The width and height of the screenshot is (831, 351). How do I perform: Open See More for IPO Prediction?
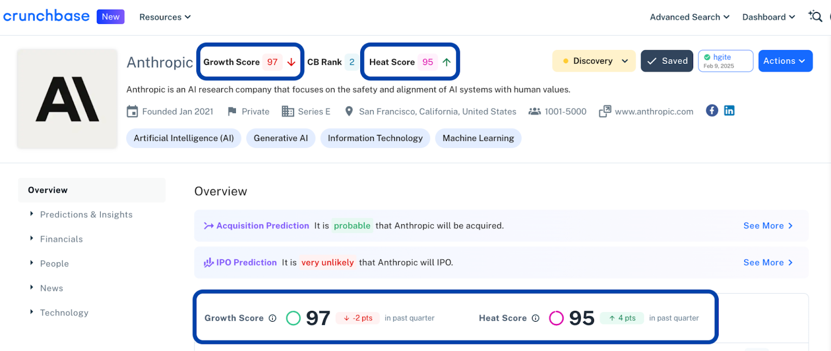(768, 263)
